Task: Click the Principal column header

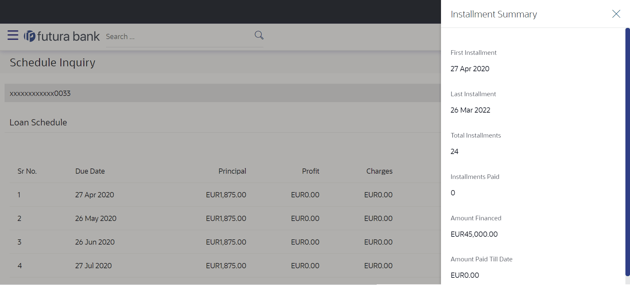Action: coord(232,171)
